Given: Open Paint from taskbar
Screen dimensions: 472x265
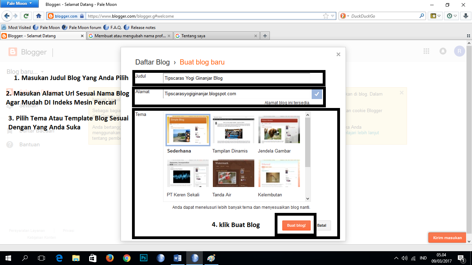Looking at the screenshot, I should [211, 258].
